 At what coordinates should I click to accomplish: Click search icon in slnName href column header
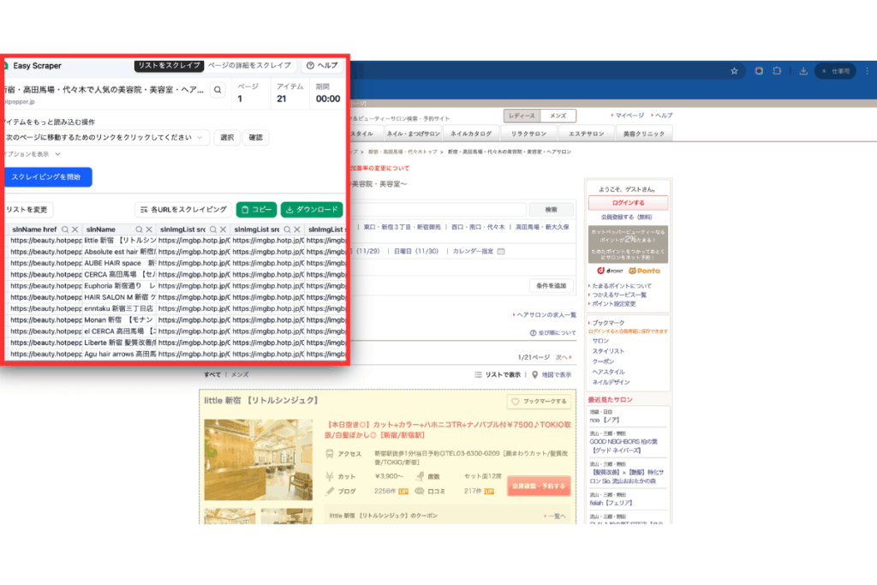coord(65,230)
